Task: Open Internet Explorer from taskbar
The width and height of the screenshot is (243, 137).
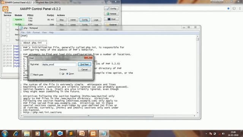Action: tap(16, 134)
